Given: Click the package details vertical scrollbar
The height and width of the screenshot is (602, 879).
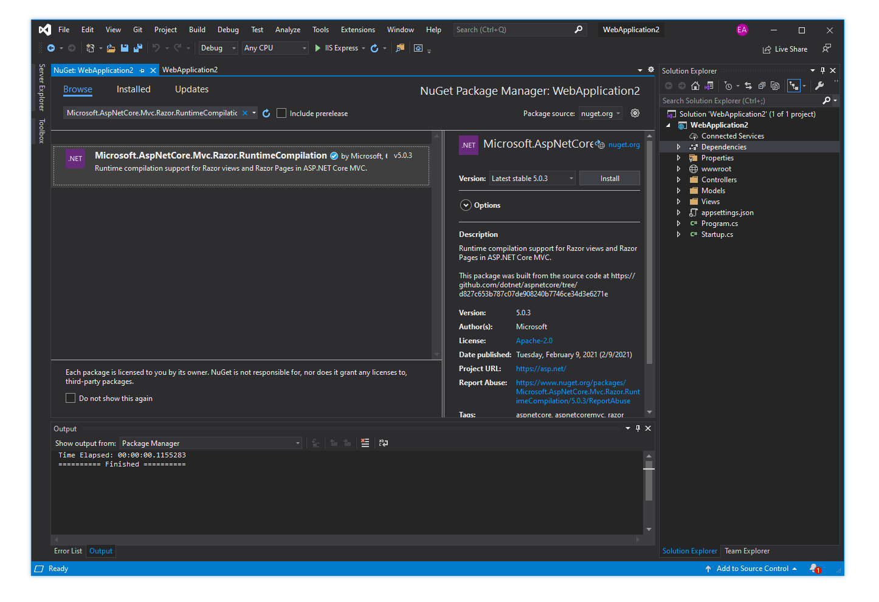Looking at the screenshot, I should 649,253.
